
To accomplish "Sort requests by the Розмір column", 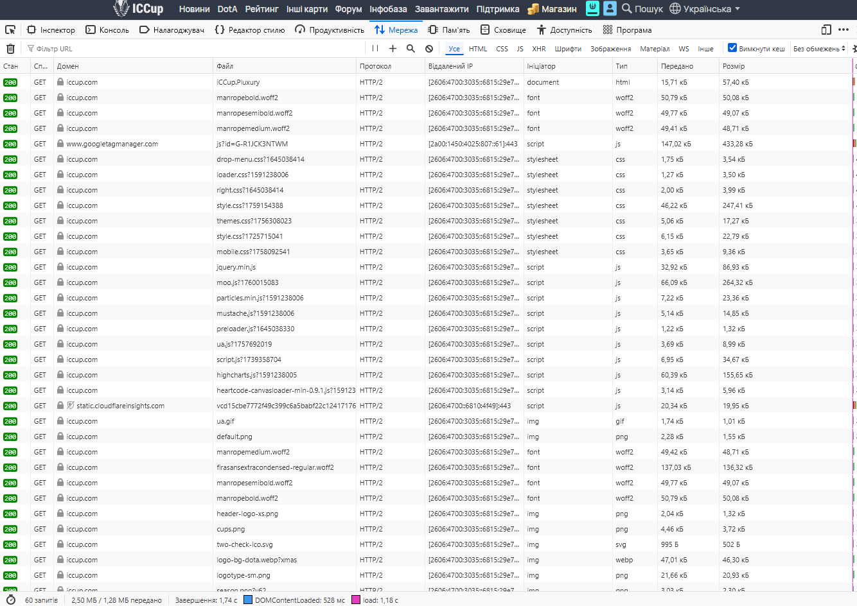I will click(x=785, y=66).
